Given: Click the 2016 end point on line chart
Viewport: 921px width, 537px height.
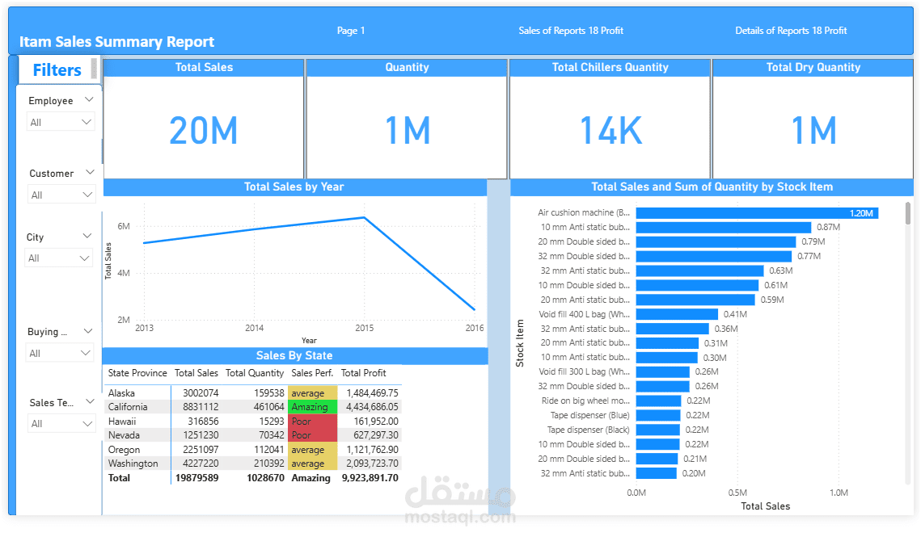Looking at the screenshot, I should pyautogui.click(x=475, y=309).
